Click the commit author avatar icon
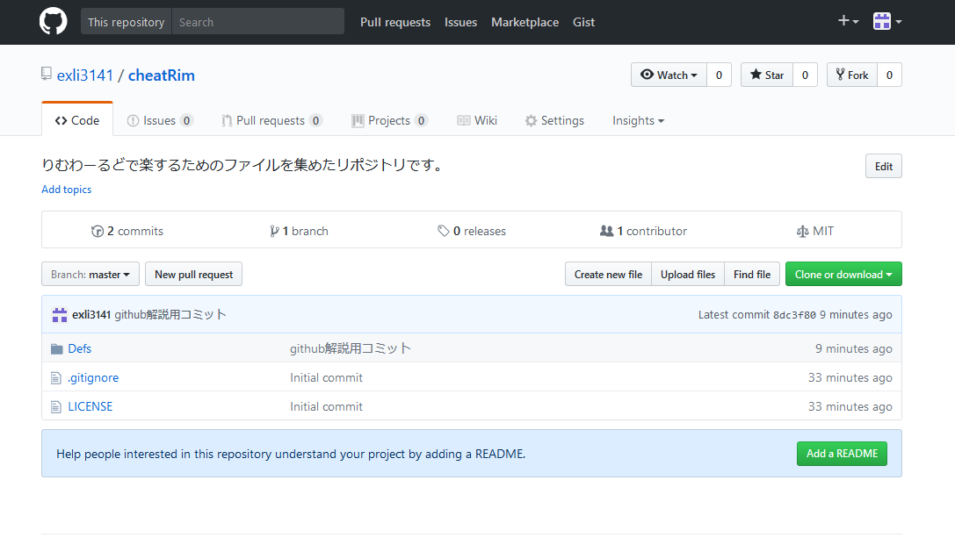955x559 pixels. point(60,314)
